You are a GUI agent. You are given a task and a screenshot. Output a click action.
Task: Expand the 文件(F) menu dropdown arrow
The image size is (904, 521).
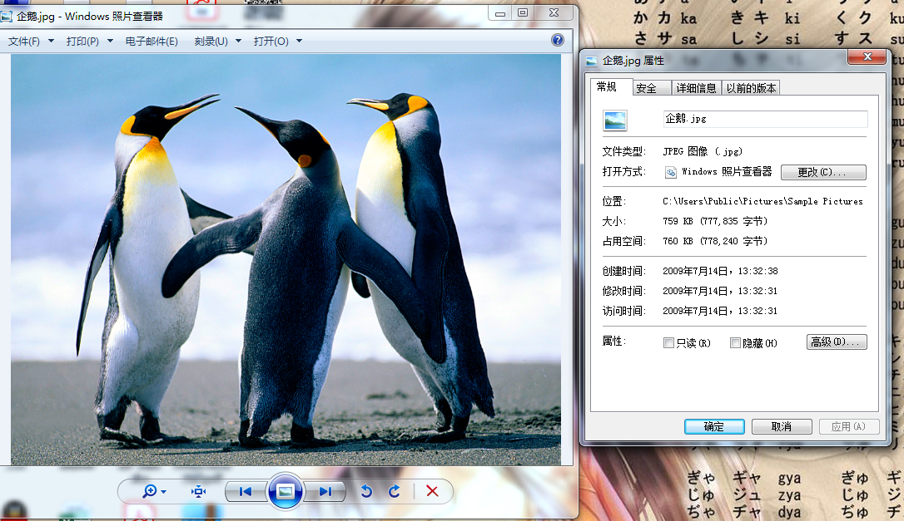tap(51, 41)
